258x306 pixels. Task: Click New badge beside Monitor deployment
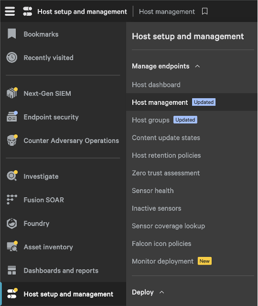[x=204, y=261]
